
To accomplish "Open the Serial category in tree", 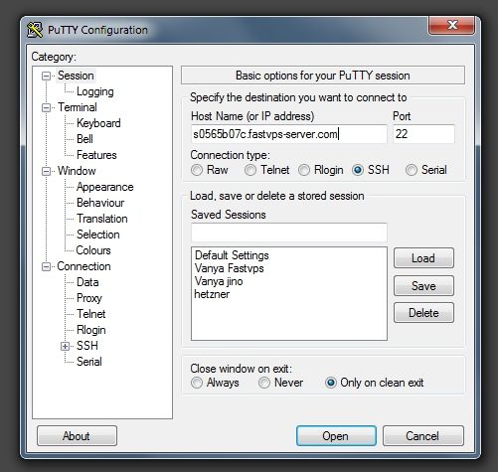I will (x=89, y=362).
